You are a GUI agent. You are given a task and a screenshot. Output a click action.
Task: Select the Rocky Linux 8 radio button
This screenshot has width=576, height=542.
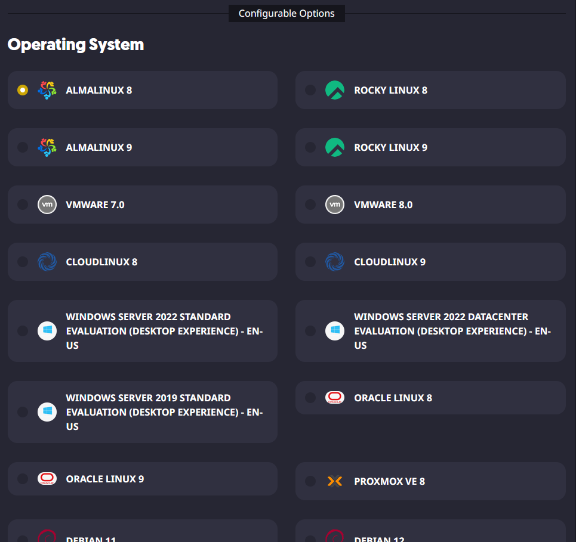point(310,90)
